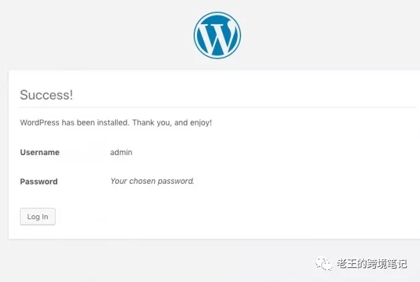Click the WeChat icon in the watermark
The image size is (420, 282).
(324, 264)
